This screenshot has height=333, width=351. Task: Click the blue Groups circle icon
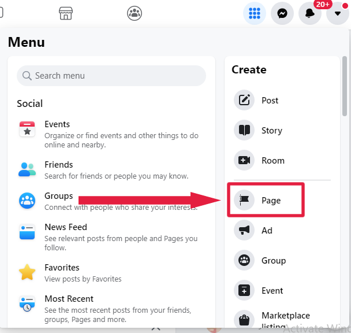point(27,201)
